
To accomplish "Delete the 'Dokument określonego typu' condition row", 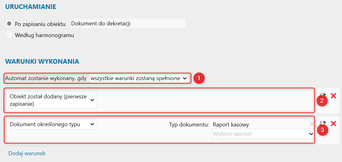I will [333, 124].
